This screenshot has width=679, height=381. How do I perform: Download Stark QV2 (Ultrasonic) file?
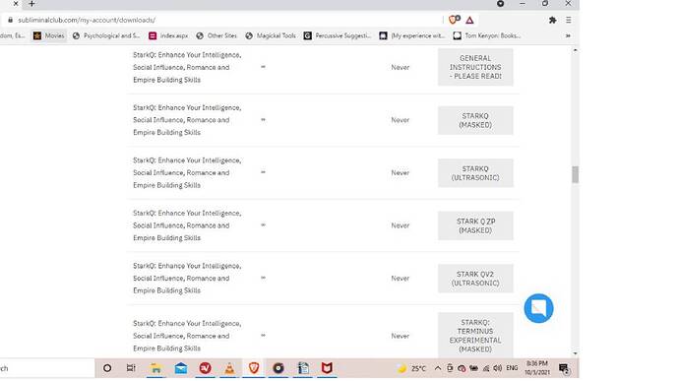pos(475,279)
